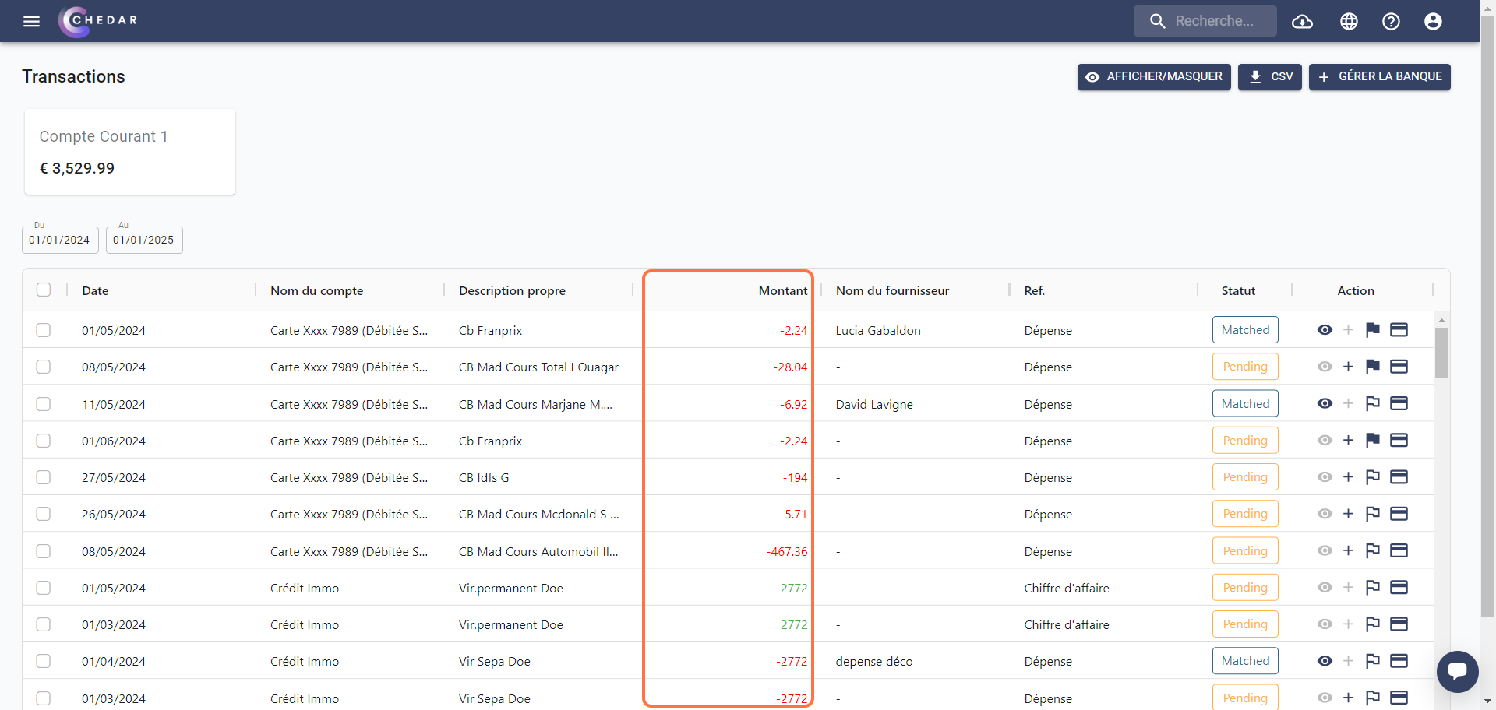Check the CB Idfs G row
1496x710 pixels.
(x=44, y=477)
